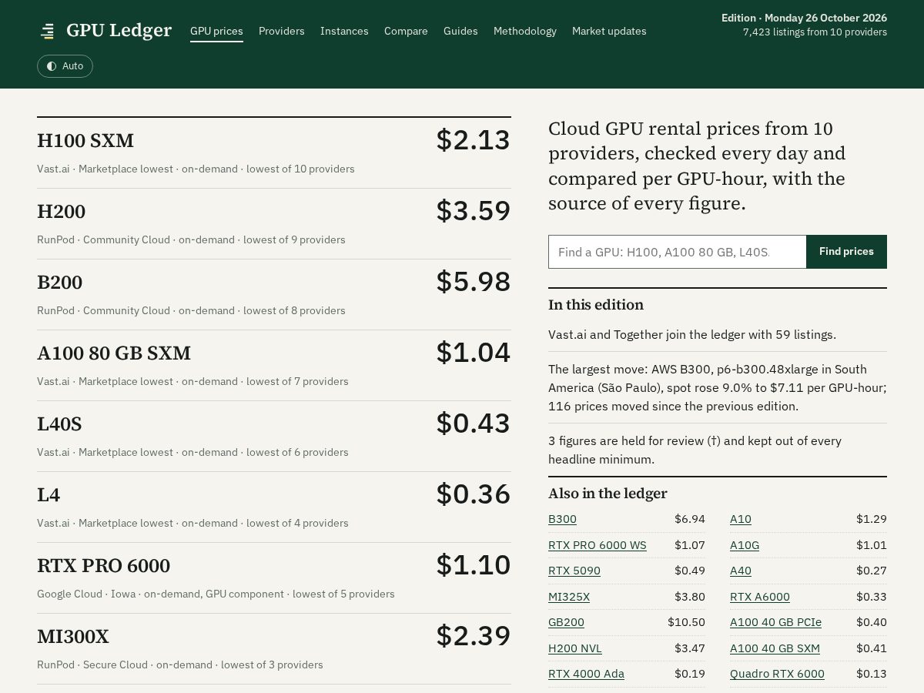Open the Methodology page
The width and height of the screenshot is (924, 693).
(525, 31)
